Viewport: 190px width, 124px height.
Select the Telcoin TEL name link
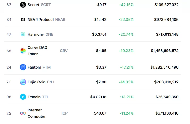[x=34, y=97]
